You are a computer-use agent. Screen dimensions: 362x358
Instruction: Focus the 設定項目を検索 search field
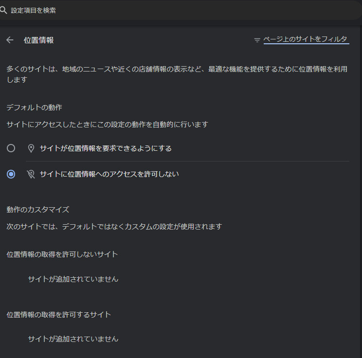coord(146,10)
